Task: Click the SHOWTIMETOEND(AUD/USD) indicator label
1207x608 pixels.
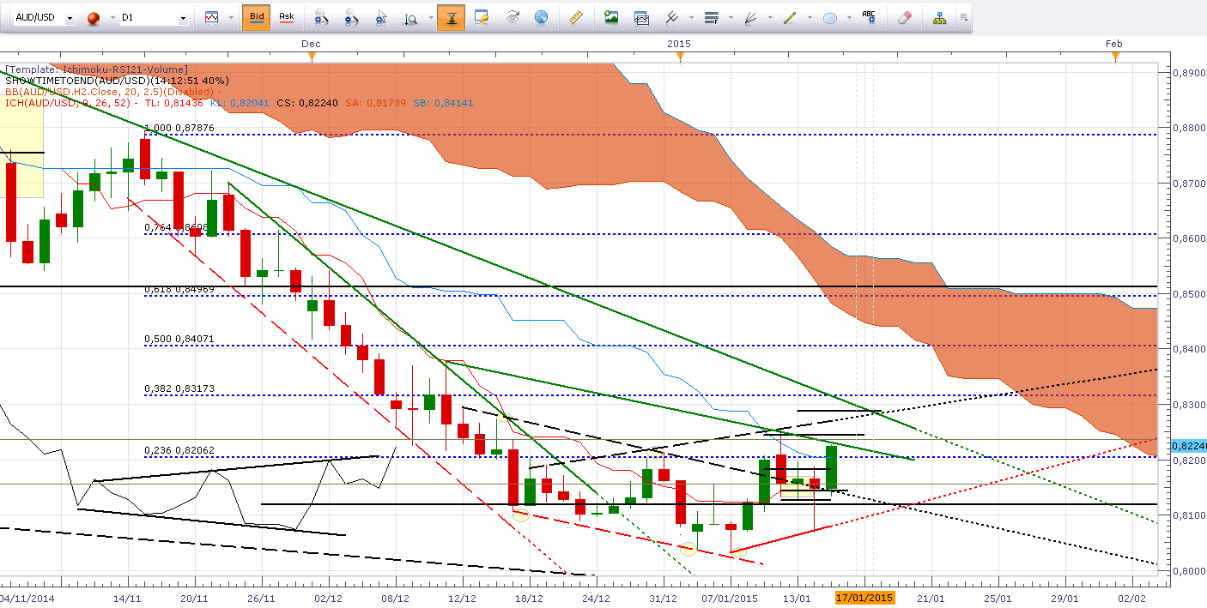Action: tap(116, 80)
